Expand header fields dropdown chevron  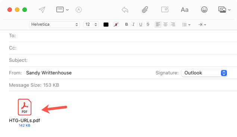[68, 10]
